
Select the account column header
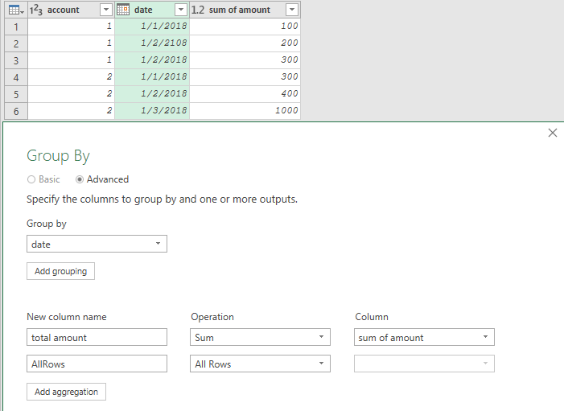(x=72, y=10)
